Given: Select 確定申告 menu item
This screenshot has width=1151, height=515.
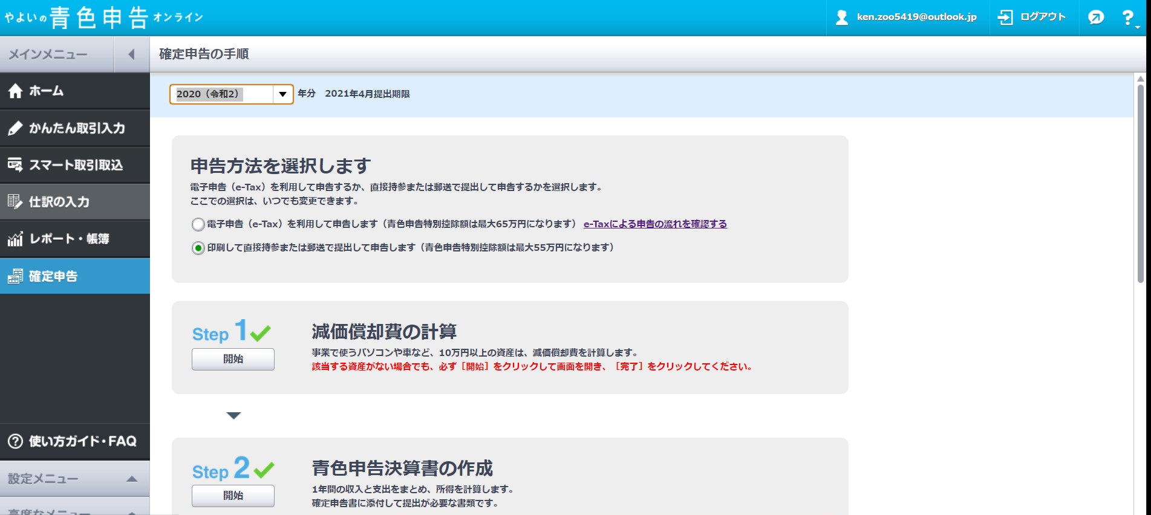Looking at the screenshot, I should click(x=75, y=276).
